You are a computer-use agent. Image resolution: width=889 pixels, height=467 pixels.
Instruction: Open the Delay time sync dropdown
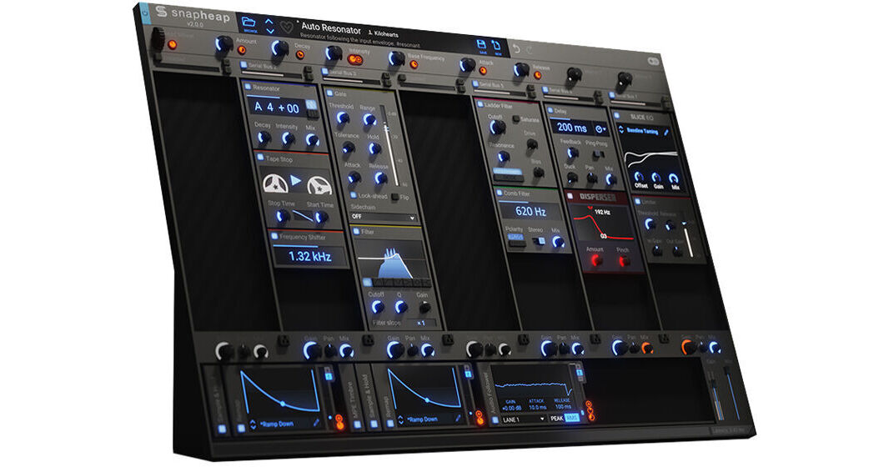[x=600, y=129]
